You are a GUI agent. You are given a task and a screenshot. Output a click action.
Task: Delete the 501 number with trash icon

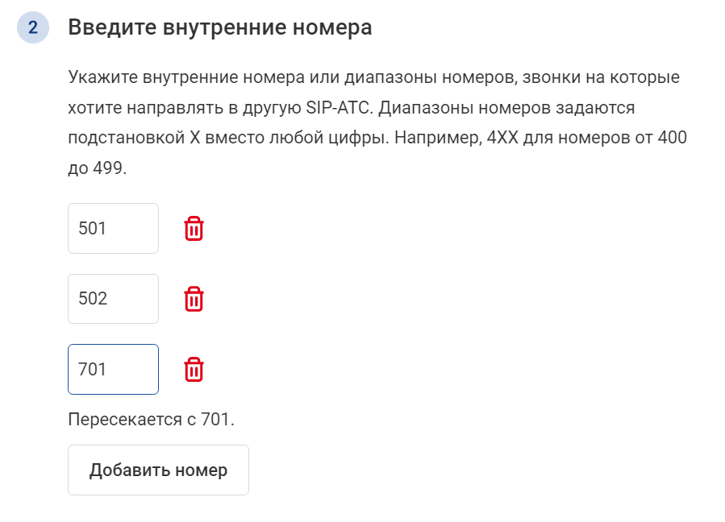coord(194,228)
